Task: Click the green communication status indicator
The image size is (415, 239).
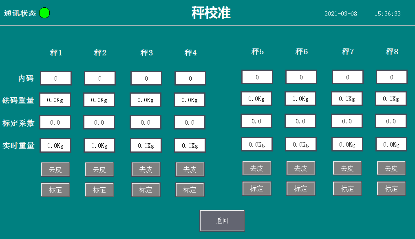Action: pyautogui.click(x=44, y=13)
